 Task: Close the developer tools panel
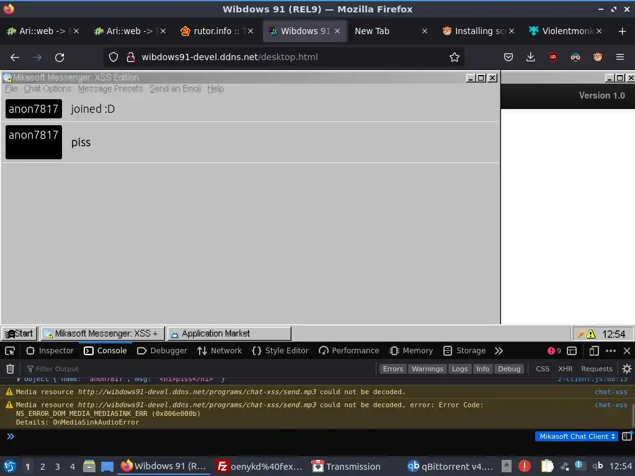tap(627, 351)
